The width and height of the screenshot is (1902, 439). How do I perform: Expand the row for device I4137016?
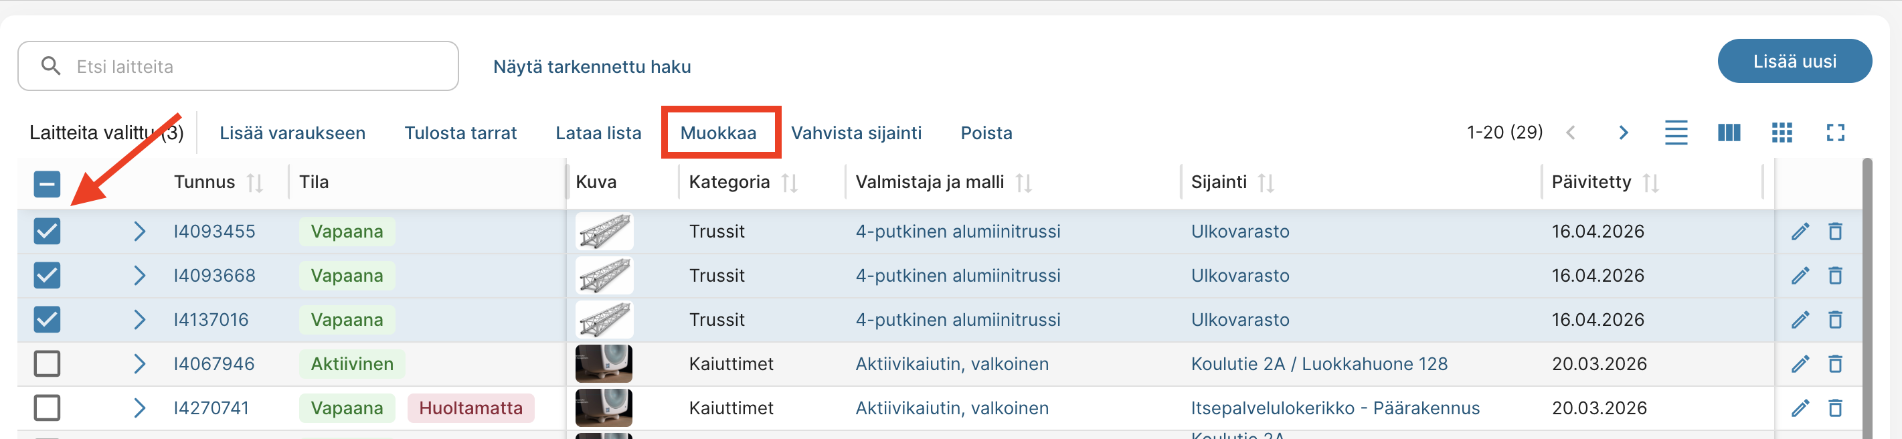click(x=140, y=319)
